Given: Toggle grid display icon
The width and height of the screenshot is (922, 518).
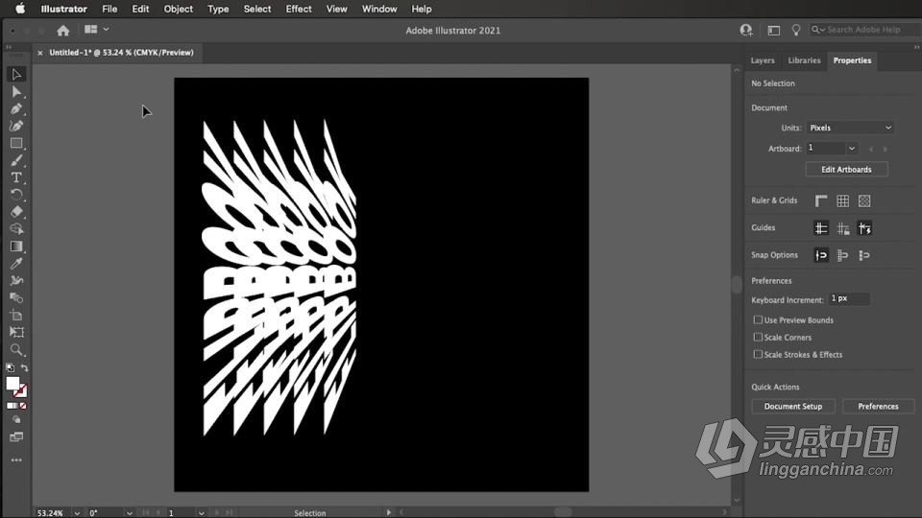Looking at the screenshot, I should [x=842, y=200].
